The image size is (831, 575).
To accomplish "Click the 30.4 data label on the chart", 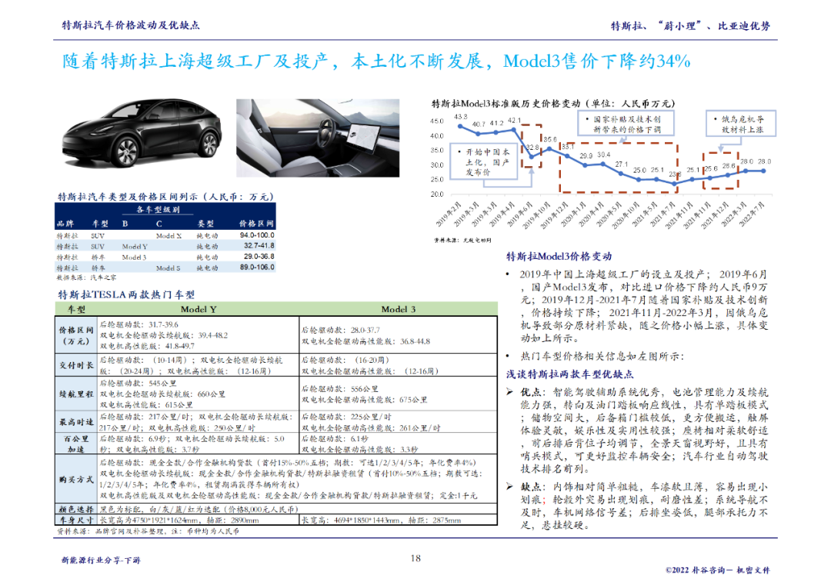I will pos(604,155).
